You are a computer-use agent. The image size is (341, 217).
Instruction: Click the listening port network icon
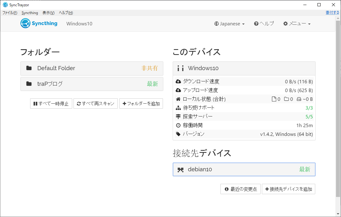(178, 108)
